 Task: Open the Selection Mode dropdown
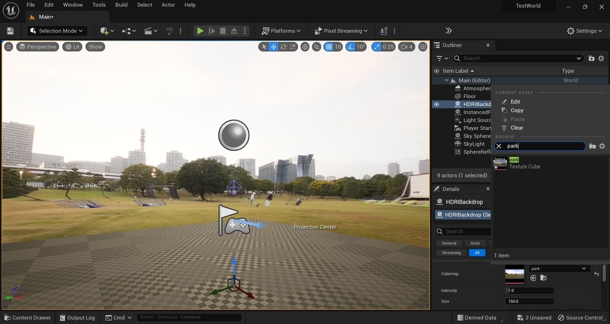pos(57,31)
